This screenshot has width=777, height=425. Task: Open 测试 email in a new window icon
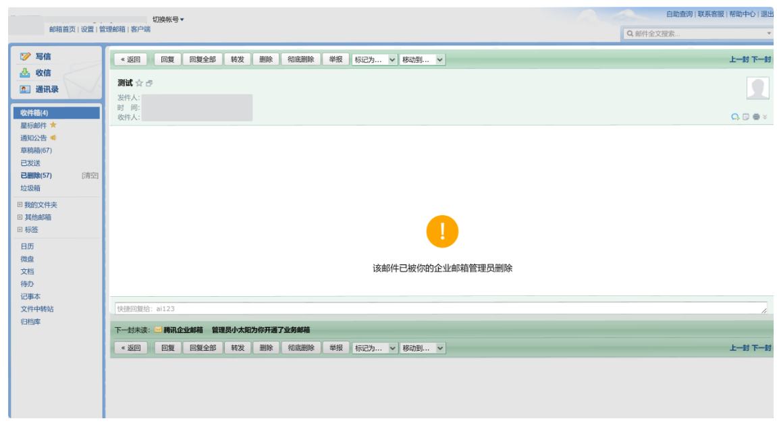(x=149, y=83)
